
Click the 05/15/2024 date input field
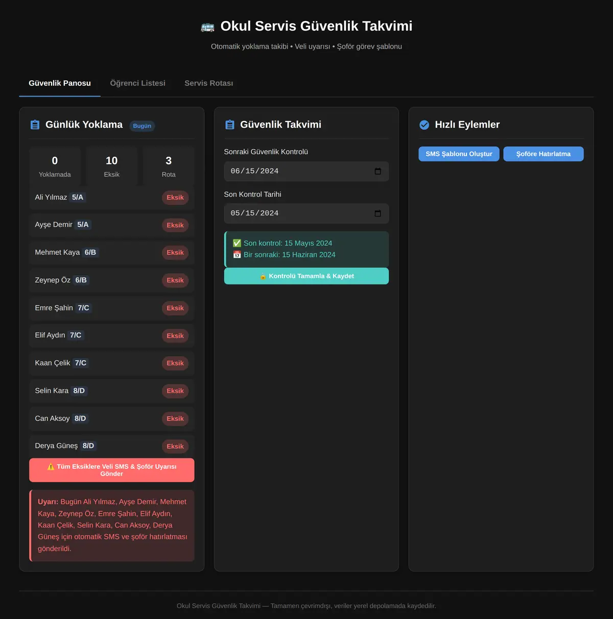(306, 213)
